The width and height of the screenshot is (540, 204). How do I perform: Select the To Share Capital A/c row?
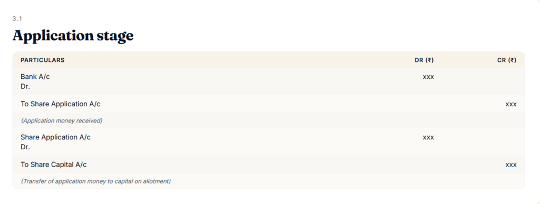tap(268, 165)
